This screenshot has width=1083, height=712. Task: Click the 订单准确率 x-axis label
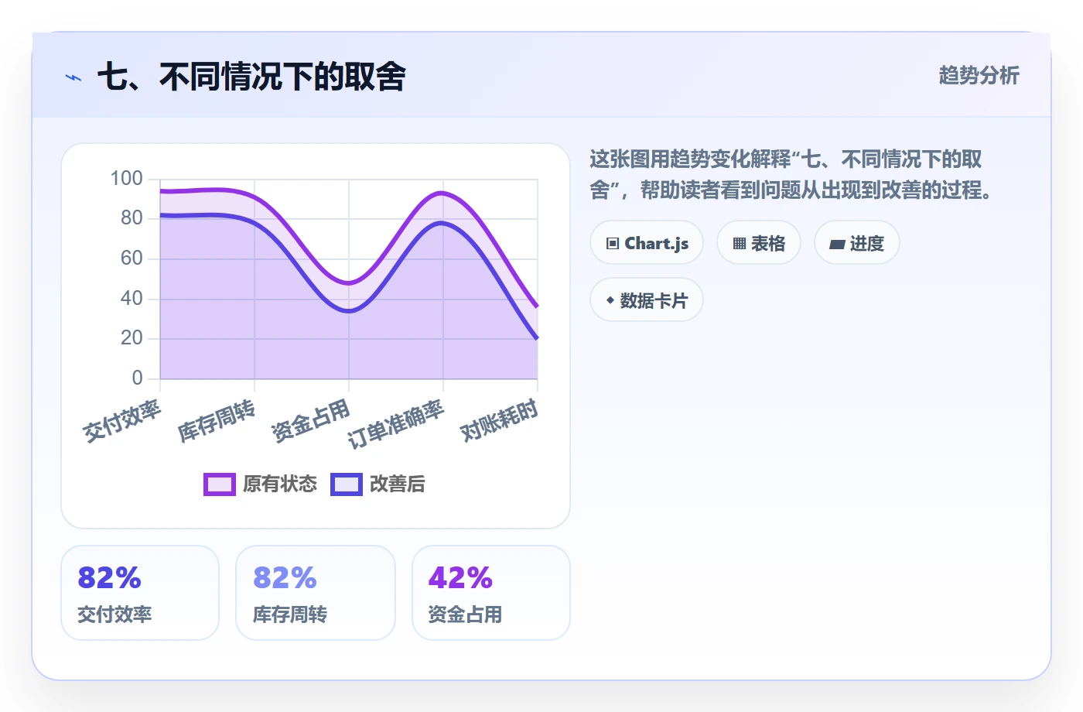click(x=396, y=424)
